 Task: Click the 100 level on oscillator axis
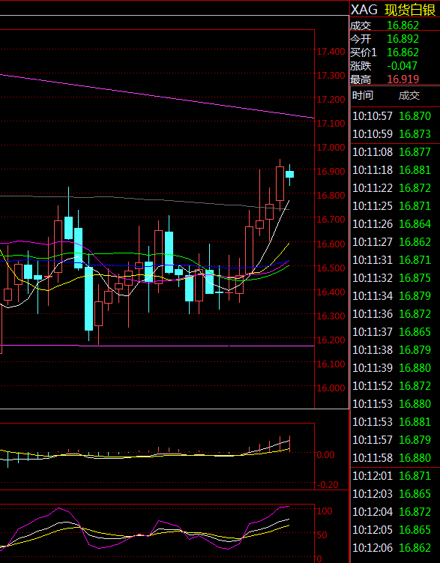(x=325, y=511)
